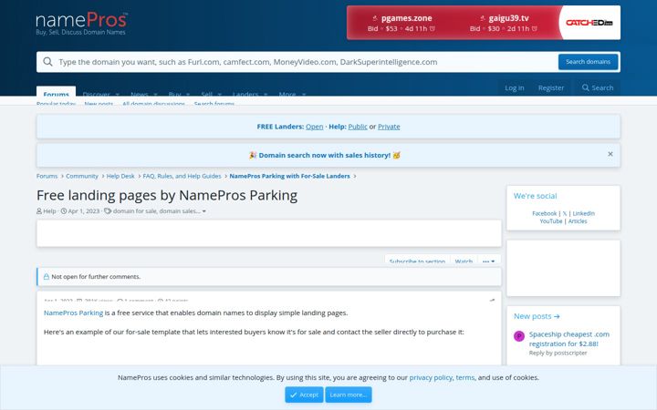Click the share icon on the post
657x410 pixels.
click(492, 301)
